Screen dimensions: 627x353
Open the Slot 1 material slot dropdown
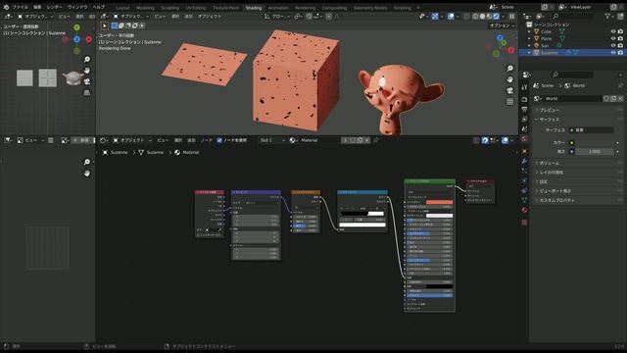pos(272,140)
